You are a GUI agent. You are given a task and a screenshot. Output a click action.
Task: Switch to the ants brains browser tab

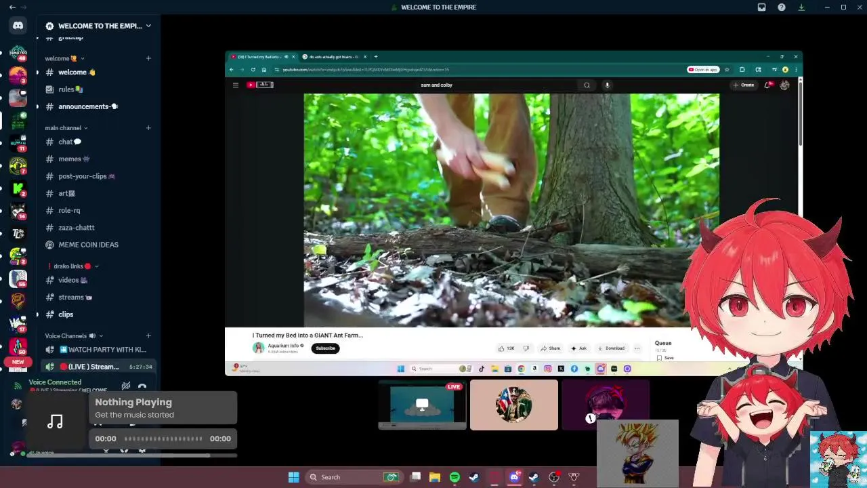click(333, 57)
